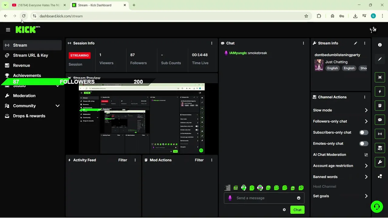Open Stream page in sidebar

point(32,45)
